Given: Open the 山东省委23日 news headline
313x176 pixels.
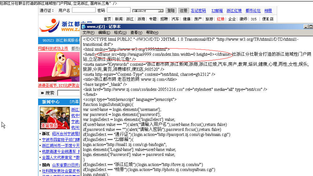Looking at the screenshot, I should (x=66, y=165).
